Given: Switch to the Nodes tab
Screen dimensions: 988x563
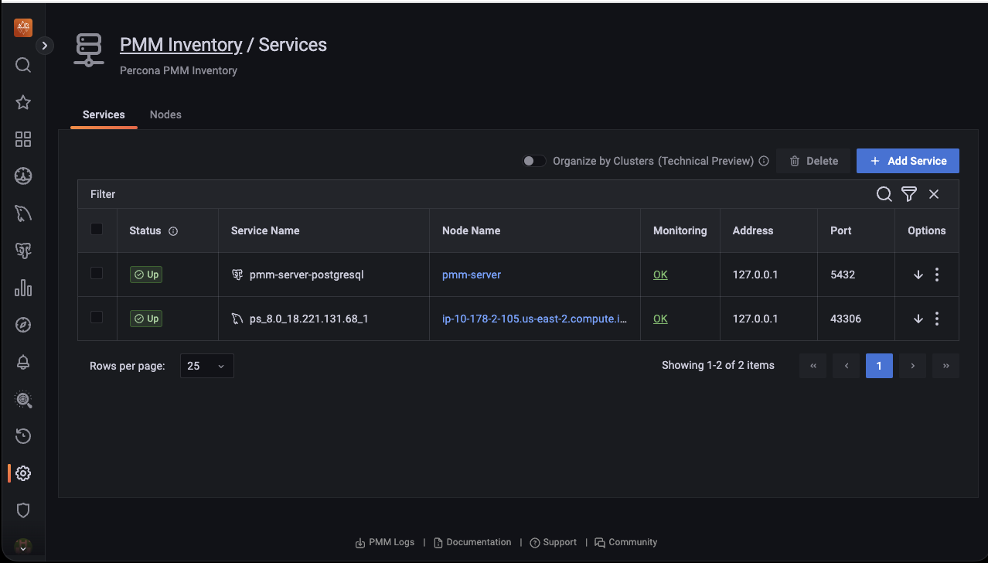Looking at the screenshot, I should [x=165, y=114].
